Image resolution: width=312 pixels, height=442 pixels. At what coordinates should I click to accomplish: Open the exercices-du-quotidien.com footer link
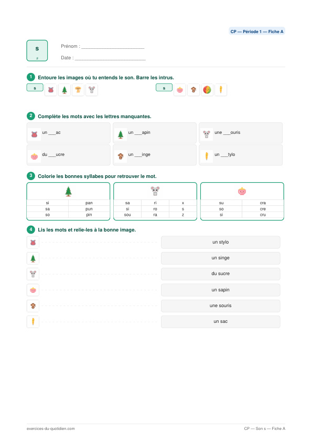[x=51, y=428]
